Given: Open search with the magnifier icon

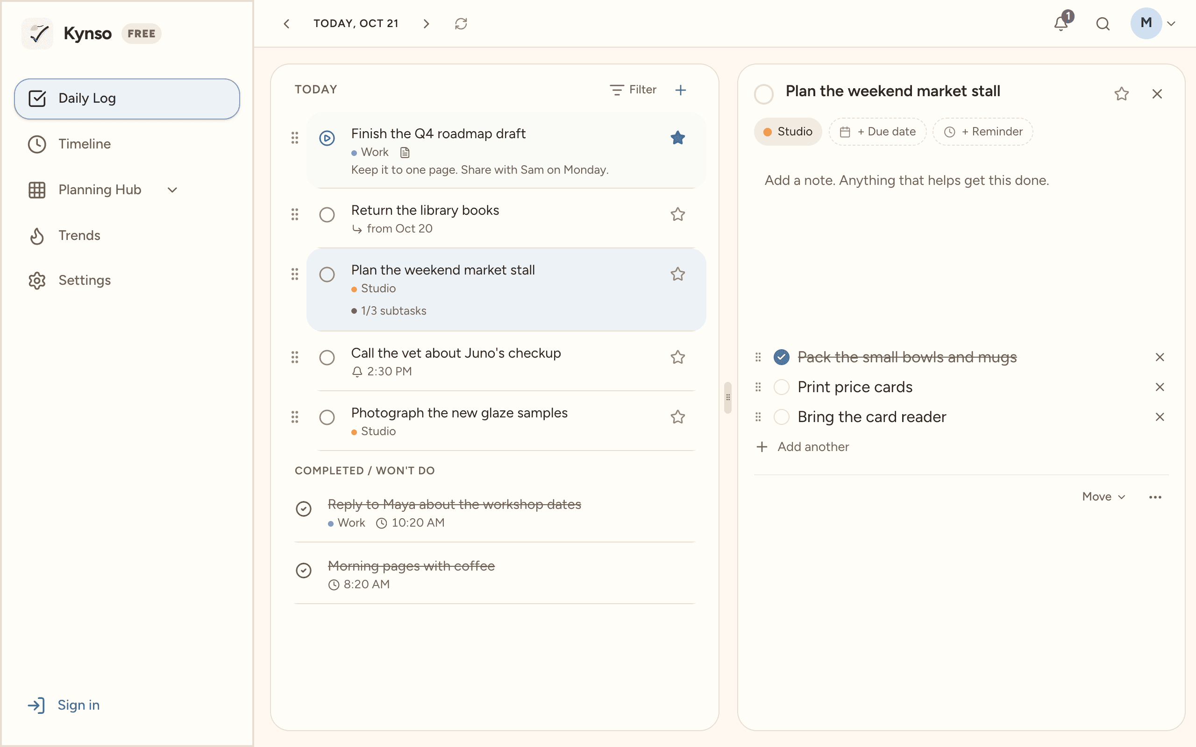Looking at the screenshot, I should tap(1103, 24).
